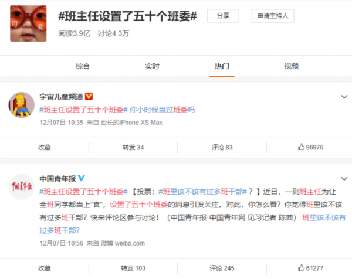This screenshot has width=352, height=279.
Task: Click the topic title #班主任设置了五十个班委#
Action: click(127, 16)
